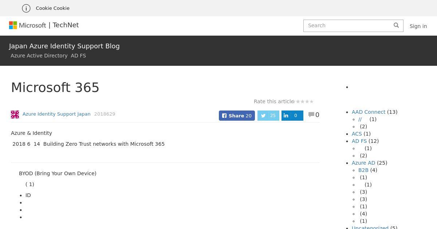Open the // subcategory under AAD Connect
Viewport: 437px width, 229px height.
click(360, 119)
